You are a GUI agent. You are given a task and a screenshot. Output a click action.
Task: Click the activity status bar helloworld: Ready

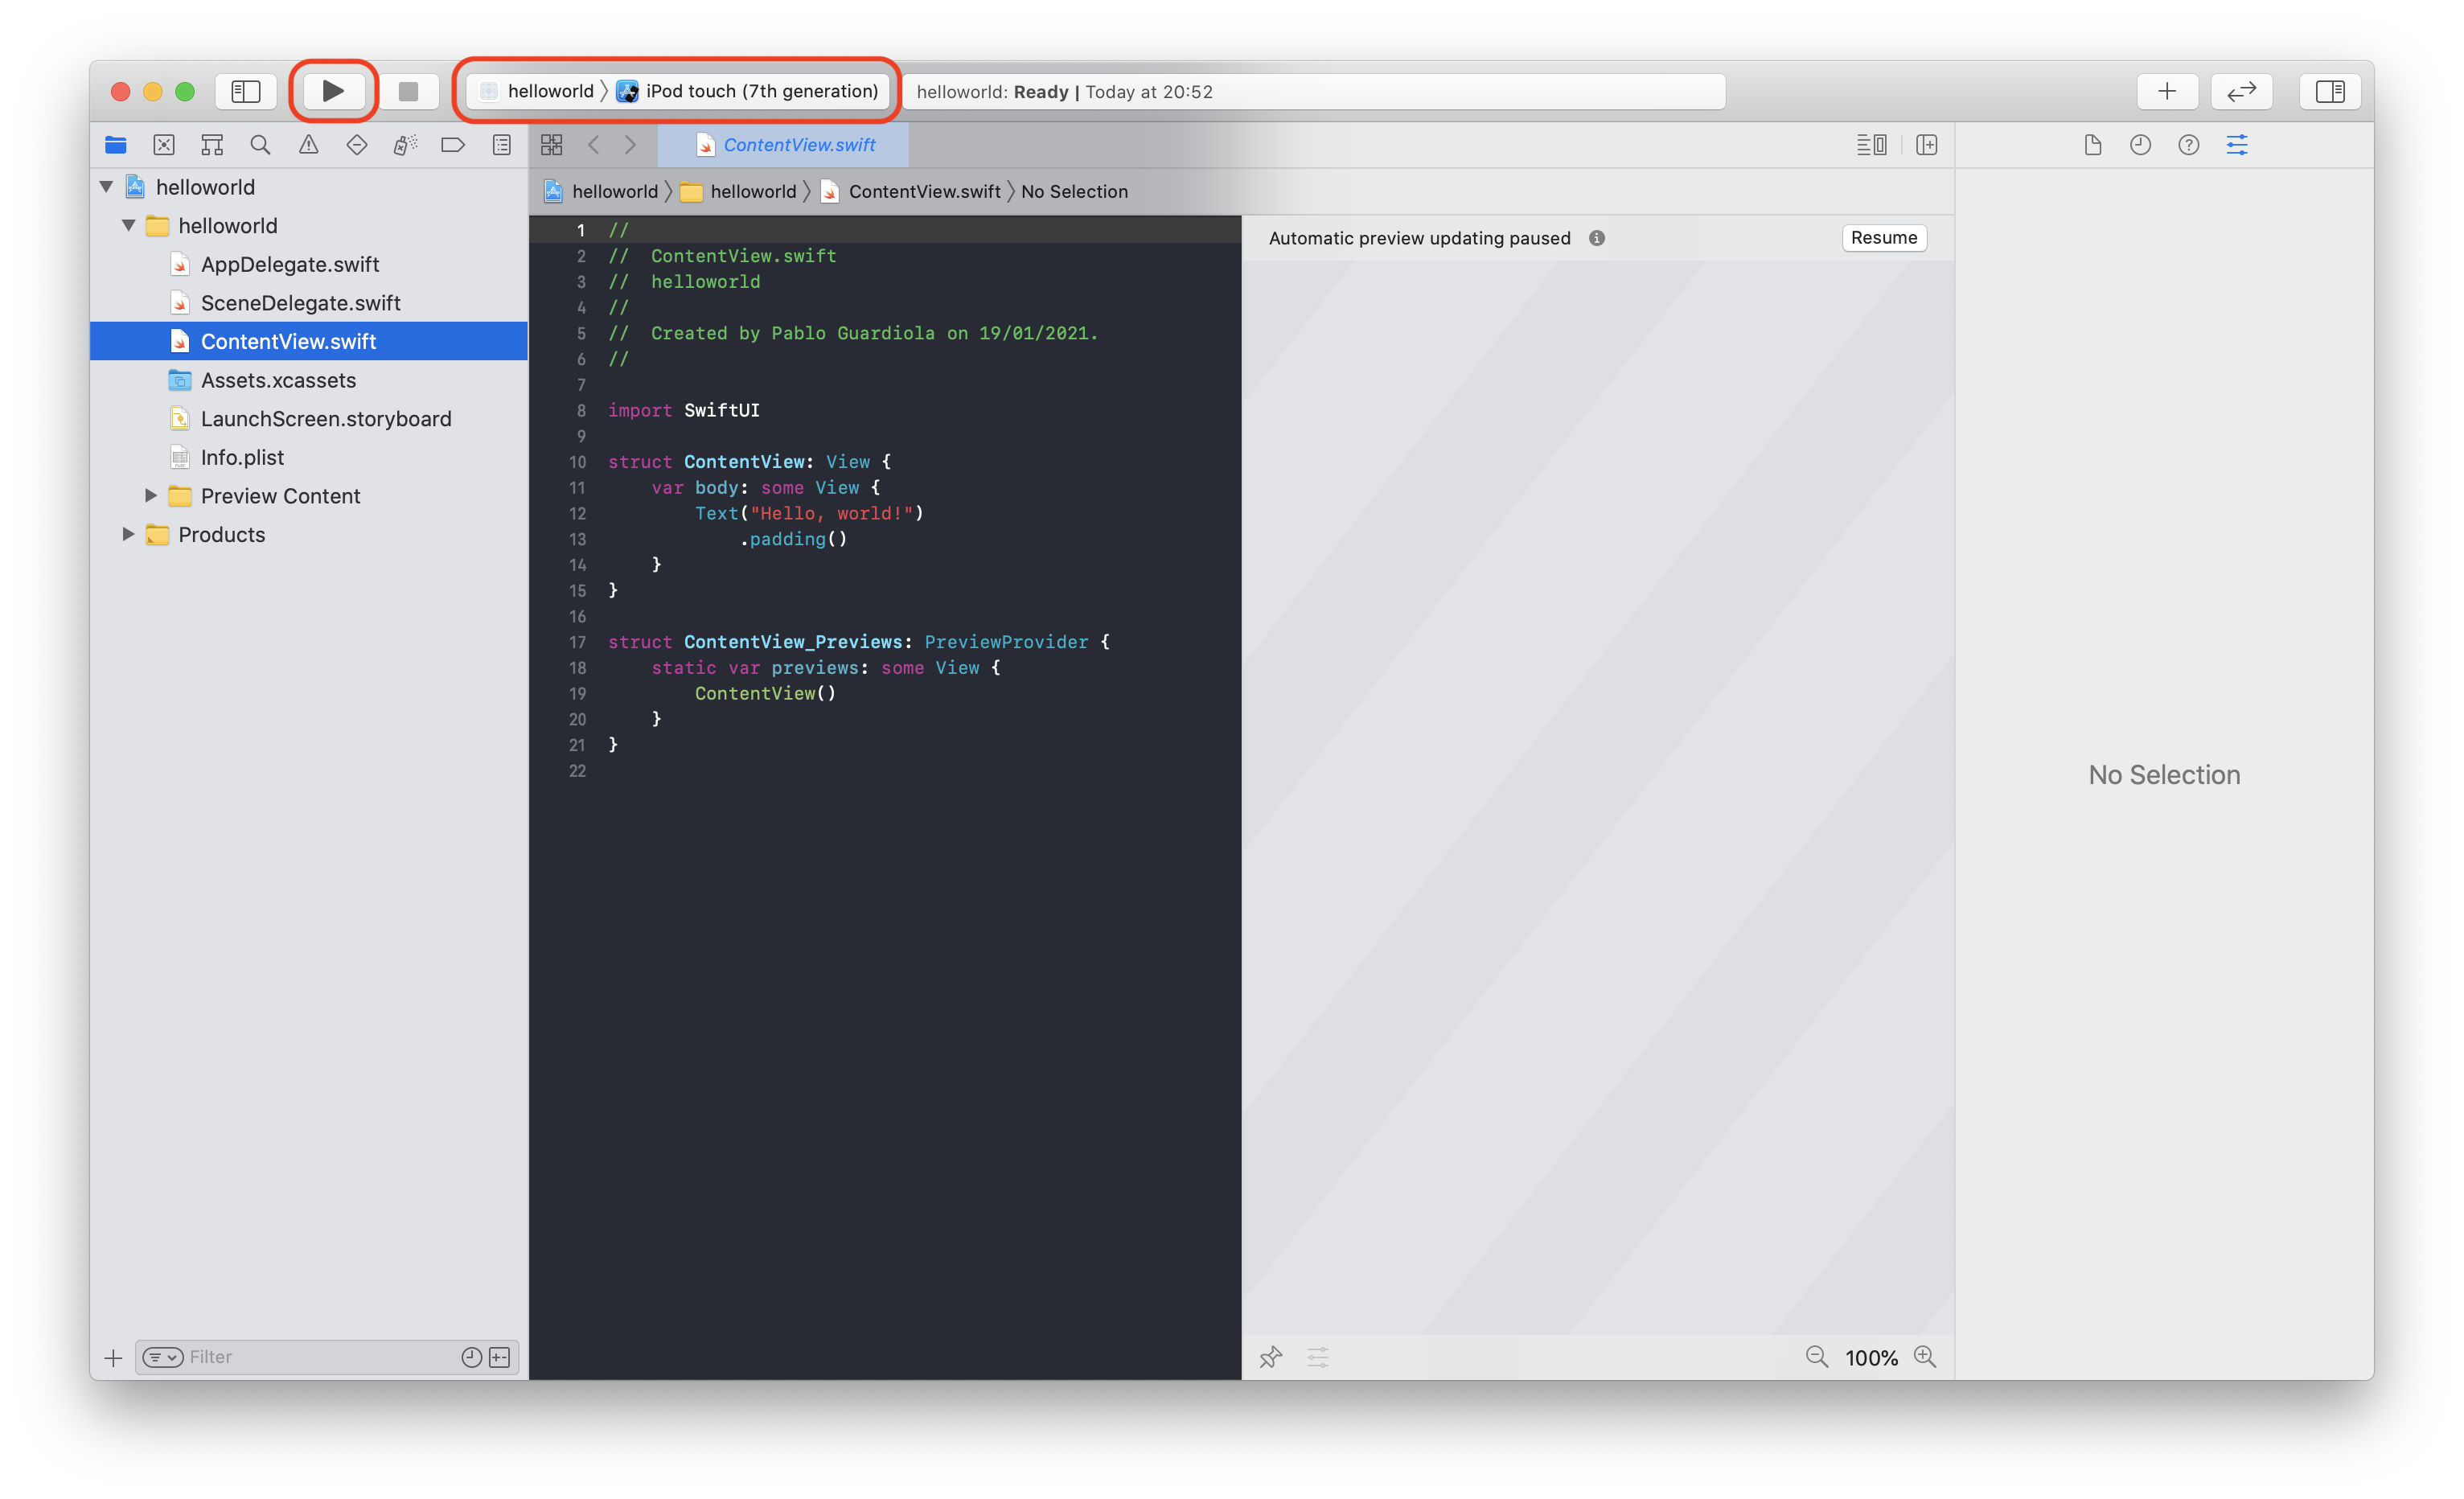pyautogui.click(x=1313, y=91)
